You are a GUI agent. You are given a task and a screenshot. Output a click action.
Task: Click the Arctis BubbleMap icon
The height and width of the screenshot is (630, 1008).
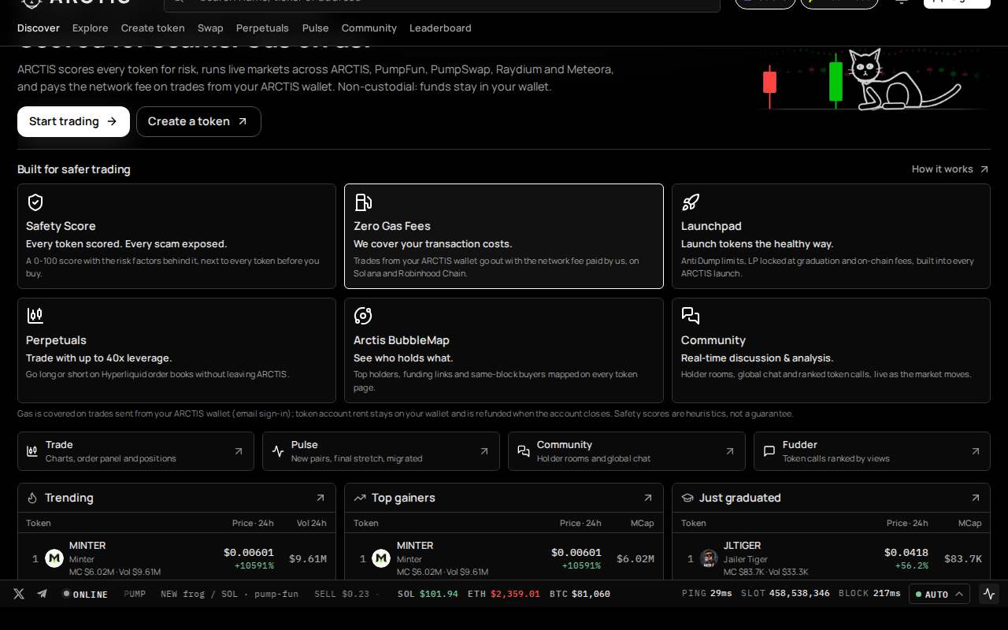point(363,316)
